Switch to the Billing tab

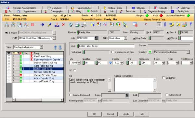76,11
